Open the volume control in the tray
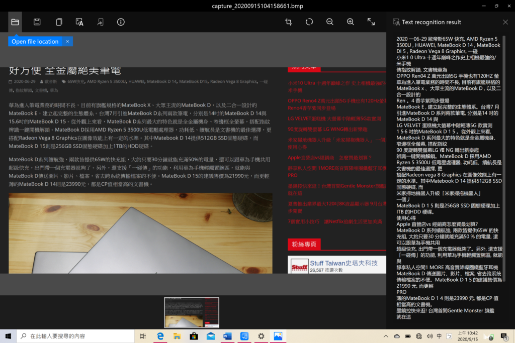Image resolution: width=515 pixels, height=343 pixels. pos(430,336)
